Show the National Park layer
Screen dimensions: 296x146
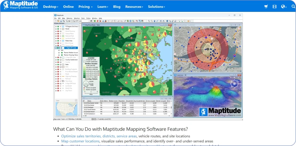[58, 36]
